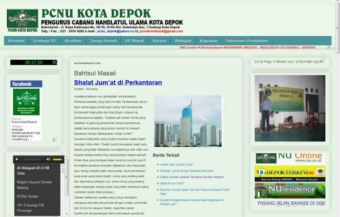Open related link Arisan Qurban Termasuk Qurban Nadzar
Screen dimensions: 340x217
(x=192, y=177)
